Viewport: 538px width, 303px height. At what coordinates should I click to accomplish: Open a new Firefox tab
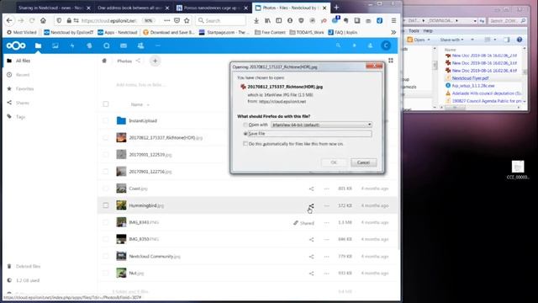click(336, 8)
